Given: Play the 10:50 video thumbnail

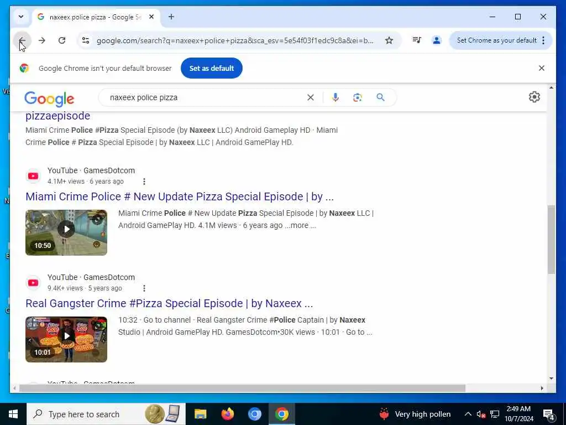Looking at the screenshot, I should pyautogui.click(x=66, y=233).
